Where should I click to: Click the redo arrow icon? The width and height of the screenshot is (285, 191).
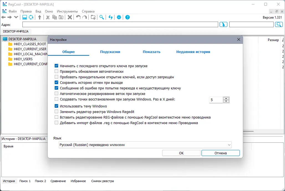(x=85, y=17)
